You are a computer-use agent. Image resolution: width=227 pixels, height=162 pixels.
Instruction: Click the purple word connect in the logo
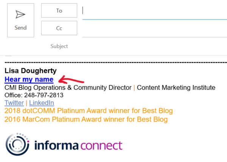101,145
